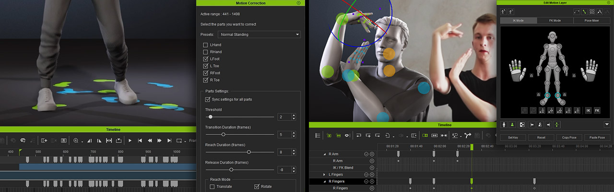This screenshot has width=614, height=192.
Task: Jump to the first frame of the timeline
Action: click(x=140, y=141)
